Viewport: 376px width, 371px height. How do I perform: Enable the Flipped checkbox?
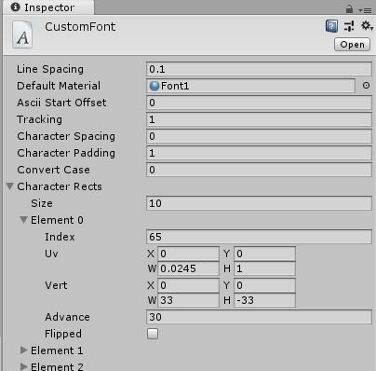(x=153, y=334)
